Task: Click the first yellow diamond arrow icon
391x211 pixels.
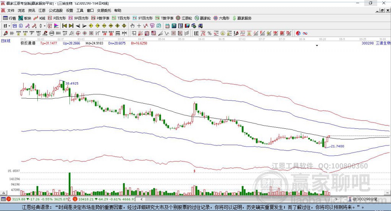Action: pos(91,26)
